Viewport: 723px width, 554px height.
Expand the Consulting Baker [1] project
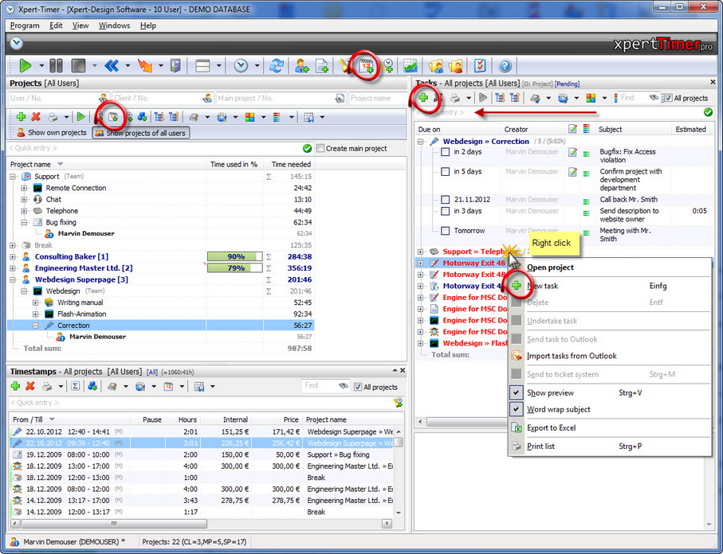(13, 256)
